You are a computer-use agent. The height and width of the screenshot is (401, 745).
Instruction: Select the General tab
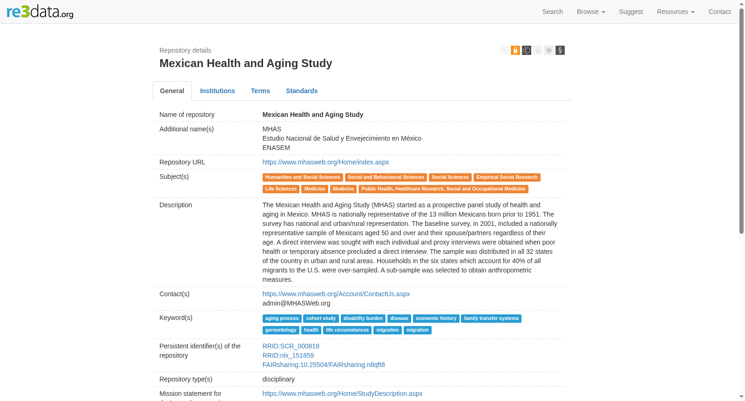[172, 91]
